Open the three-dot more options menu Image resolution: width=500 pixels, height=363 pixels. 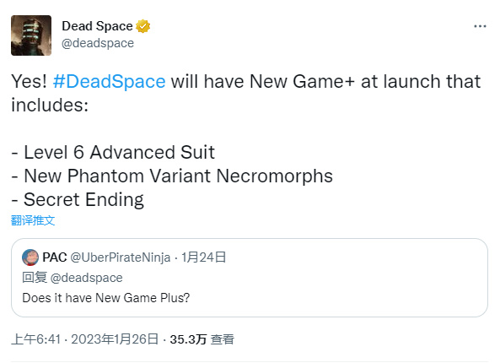480,26
